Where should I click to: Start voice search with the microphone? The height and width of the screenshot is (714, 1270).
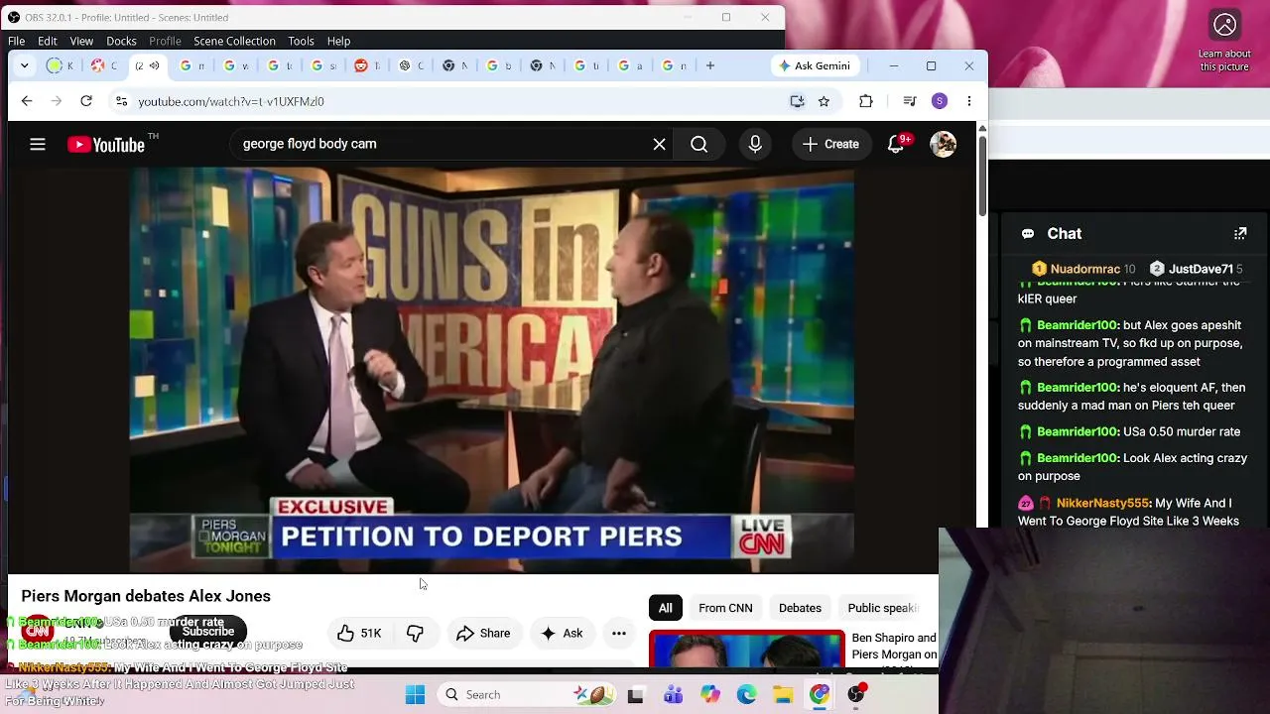pos(755,145)
